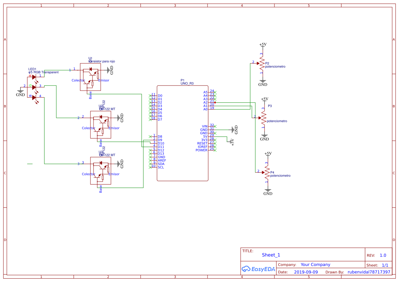The width and height of the screenshot is (399, 282).
Task: Click the 'TIP122 MT' label above U3
Action: [107, 155]
